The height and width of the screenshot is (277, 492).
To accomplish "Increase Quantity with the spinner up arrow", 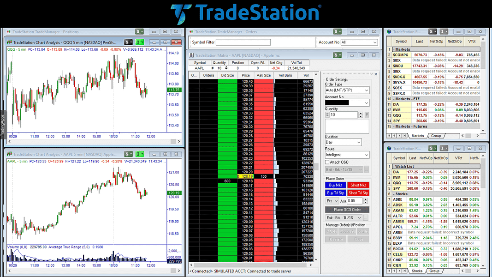I will 361,114.
